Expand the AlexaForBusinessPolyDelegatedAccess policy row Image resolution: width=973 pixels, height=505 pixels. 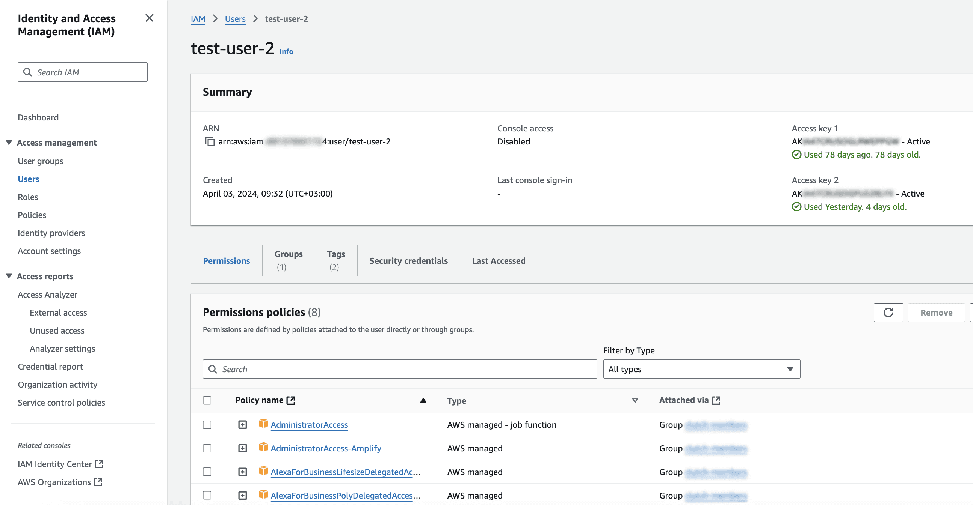click(x=242, y=495)
